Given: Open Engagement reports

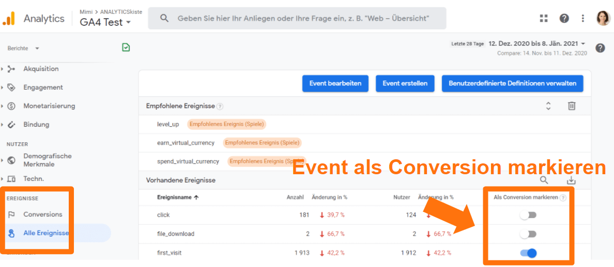Looking at the screenshot, I should tap(43, 88).
